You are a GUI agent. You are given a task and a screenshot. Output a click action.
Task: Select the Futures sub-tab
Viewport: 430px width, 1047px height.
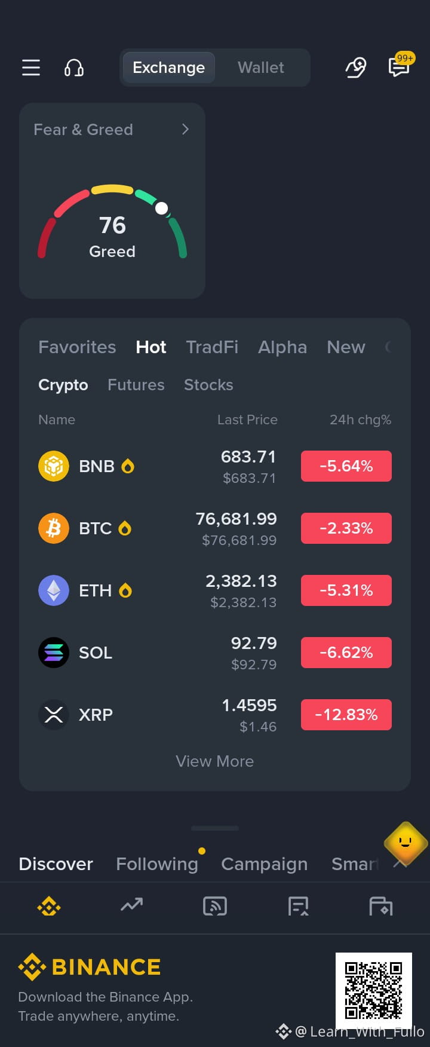click(136, 385)
